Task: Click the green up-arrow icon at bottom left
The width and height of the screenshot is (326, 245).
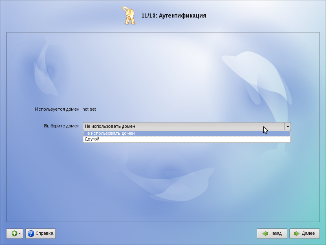Action: coord(14,234)
